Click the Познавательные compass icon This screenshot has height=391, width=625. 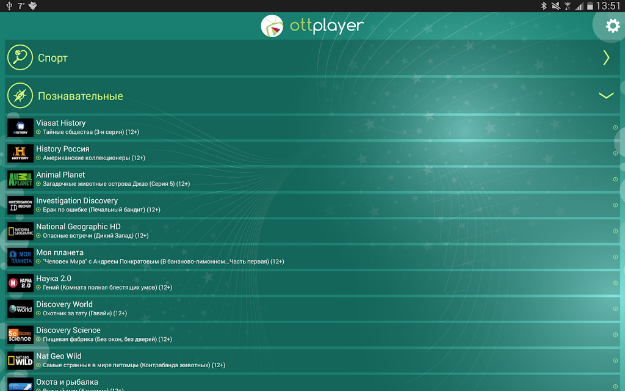coord(20,96)
